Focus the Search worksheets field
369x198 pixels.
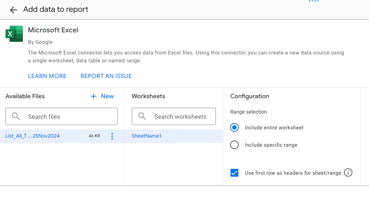(174, 116)
